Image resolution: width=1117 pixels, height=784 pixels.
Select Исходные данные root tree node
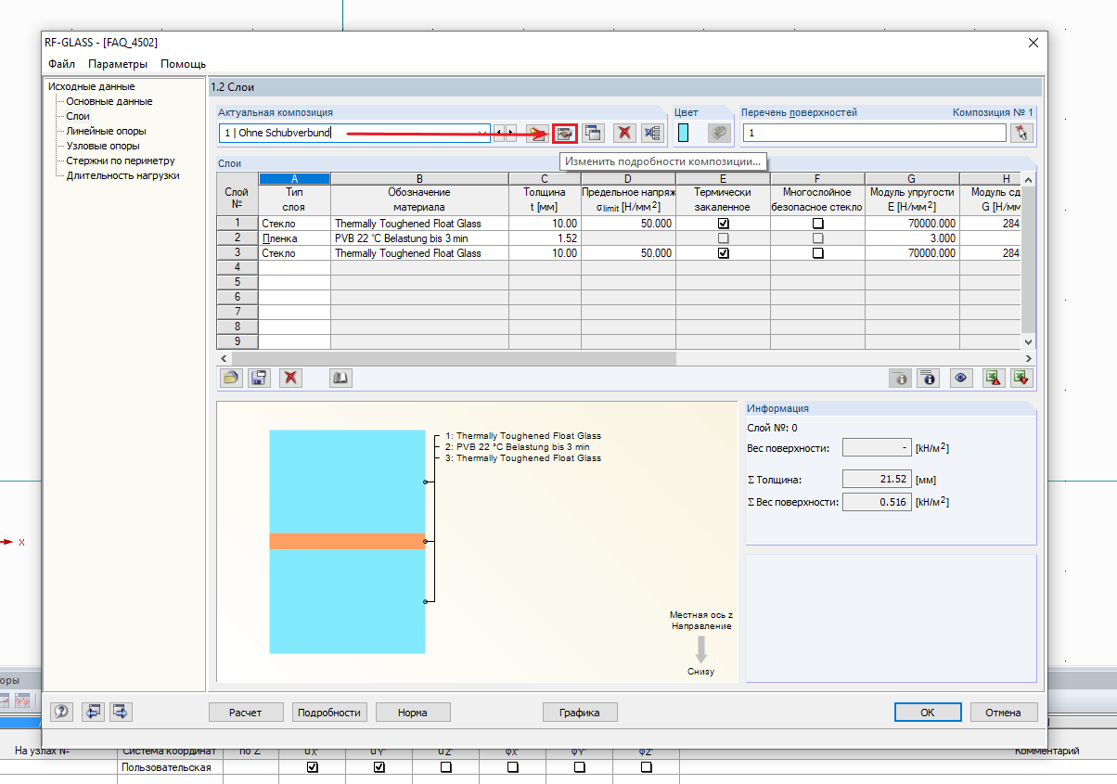[x=91, y=86]
